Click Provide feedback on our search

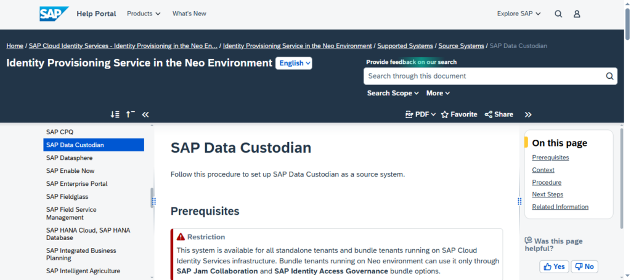click(x=411, y=62)
